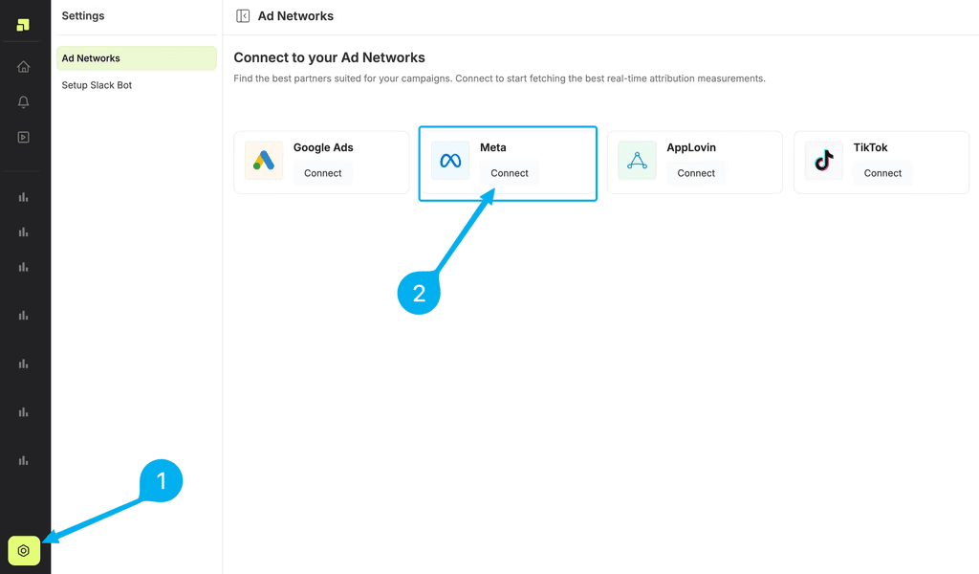Select Ad Networks in the Settings menu
The image size is (979, 574).
136,58
